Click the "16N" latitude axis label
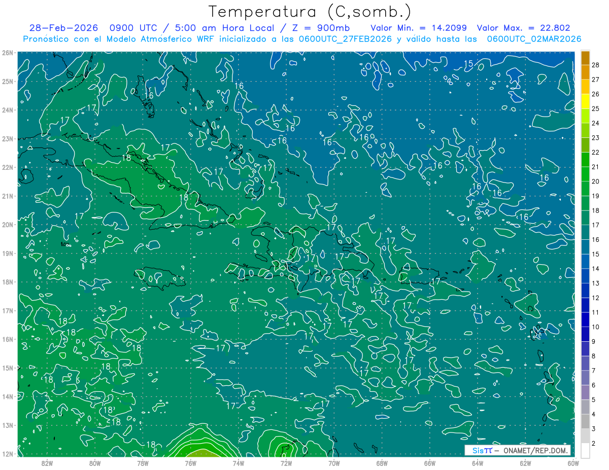609x470 pixels. click(x=7, y=339)
